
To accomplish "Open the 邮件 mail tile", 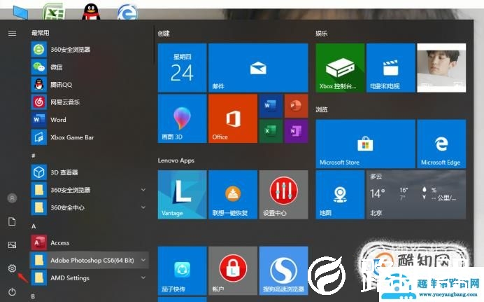I will (258, 68).
